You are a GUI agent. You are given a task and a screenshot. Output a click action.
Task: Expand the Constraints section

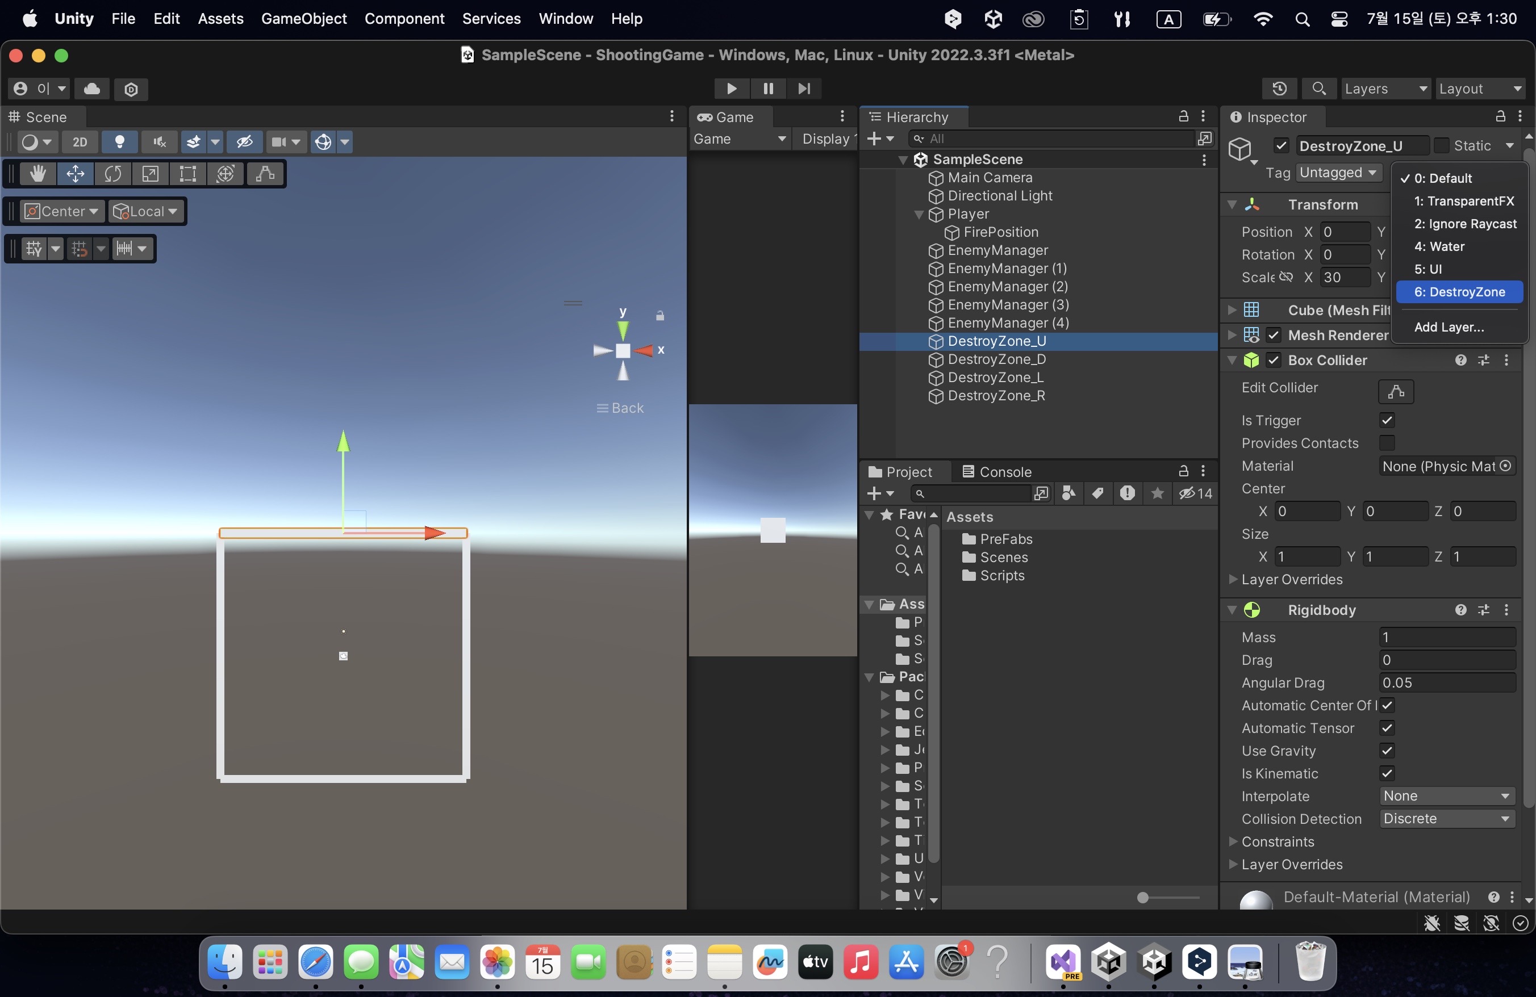pyautogui.click(x=1233, y=841)
